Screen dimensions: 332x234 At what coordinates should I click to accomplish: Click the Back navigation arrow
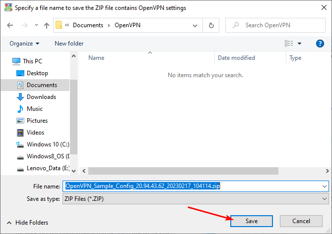point(10,25)
